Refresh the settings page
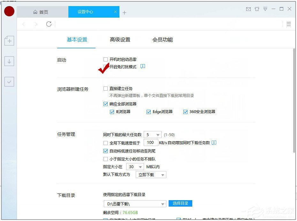297x221 pixels. (49, 24)
